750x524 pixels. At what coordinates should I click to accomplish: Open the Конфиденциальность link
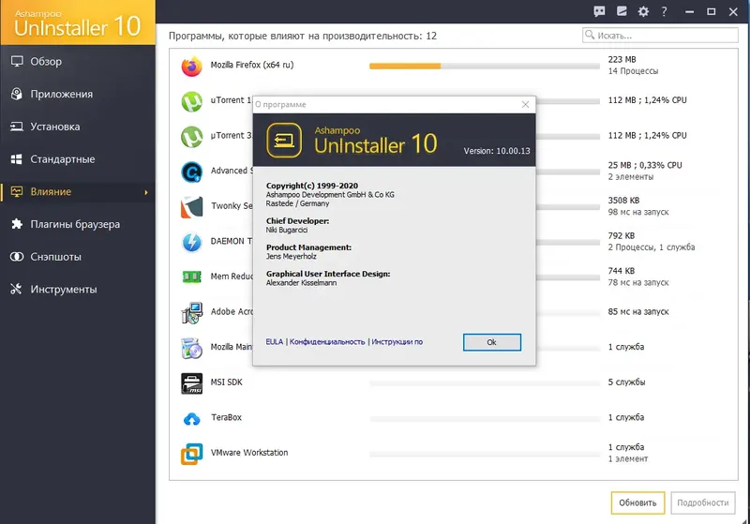327,342
